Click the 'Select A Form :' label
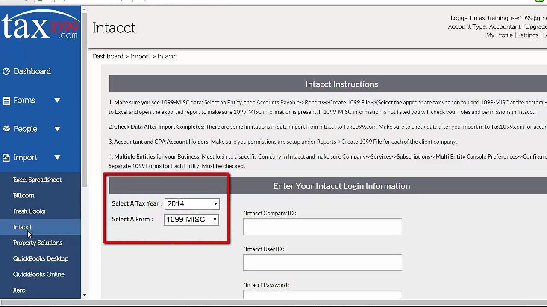547x307 pixels. 132,220
